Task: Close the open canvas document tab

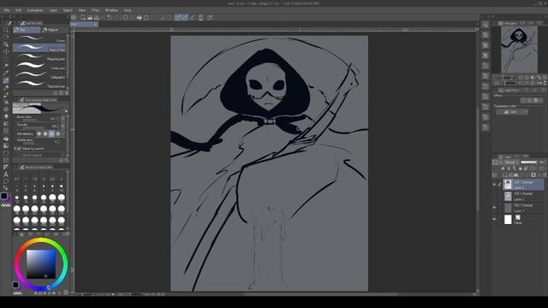Action: pos(95,24)
